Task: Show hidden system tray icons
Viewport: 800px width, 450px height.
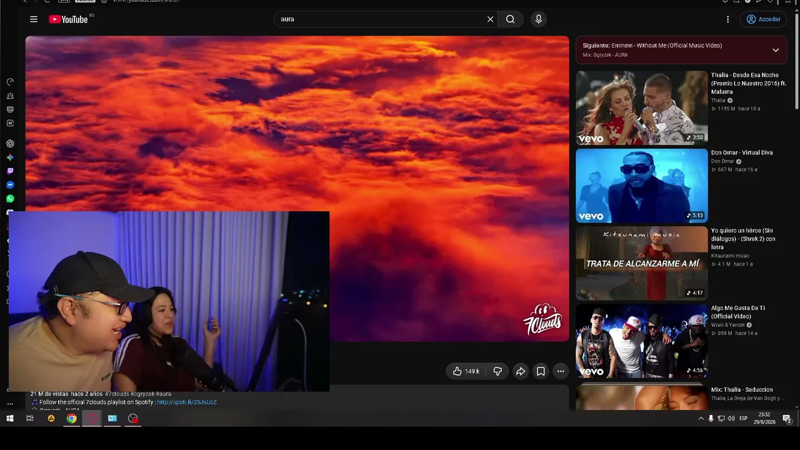Action: [701, 418]
